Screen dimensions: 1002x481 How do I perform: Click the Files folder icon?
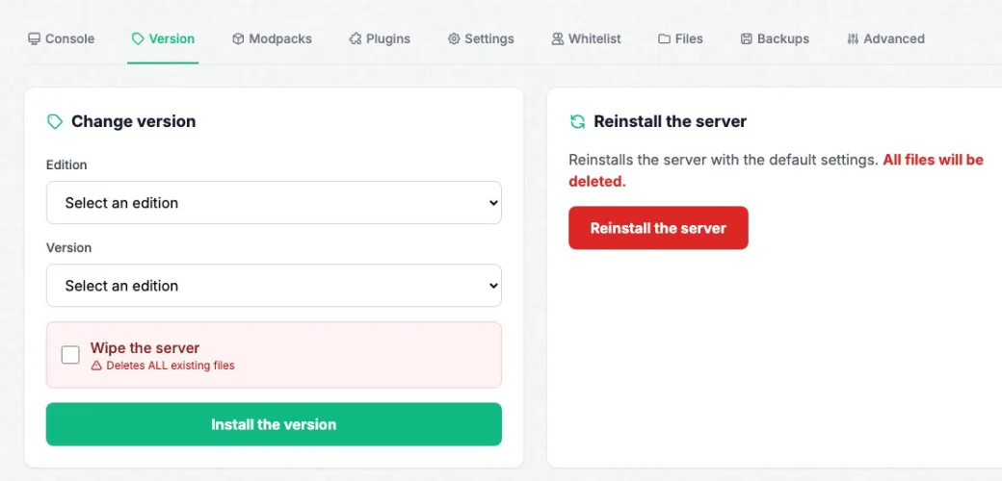[x=664, y=38]
